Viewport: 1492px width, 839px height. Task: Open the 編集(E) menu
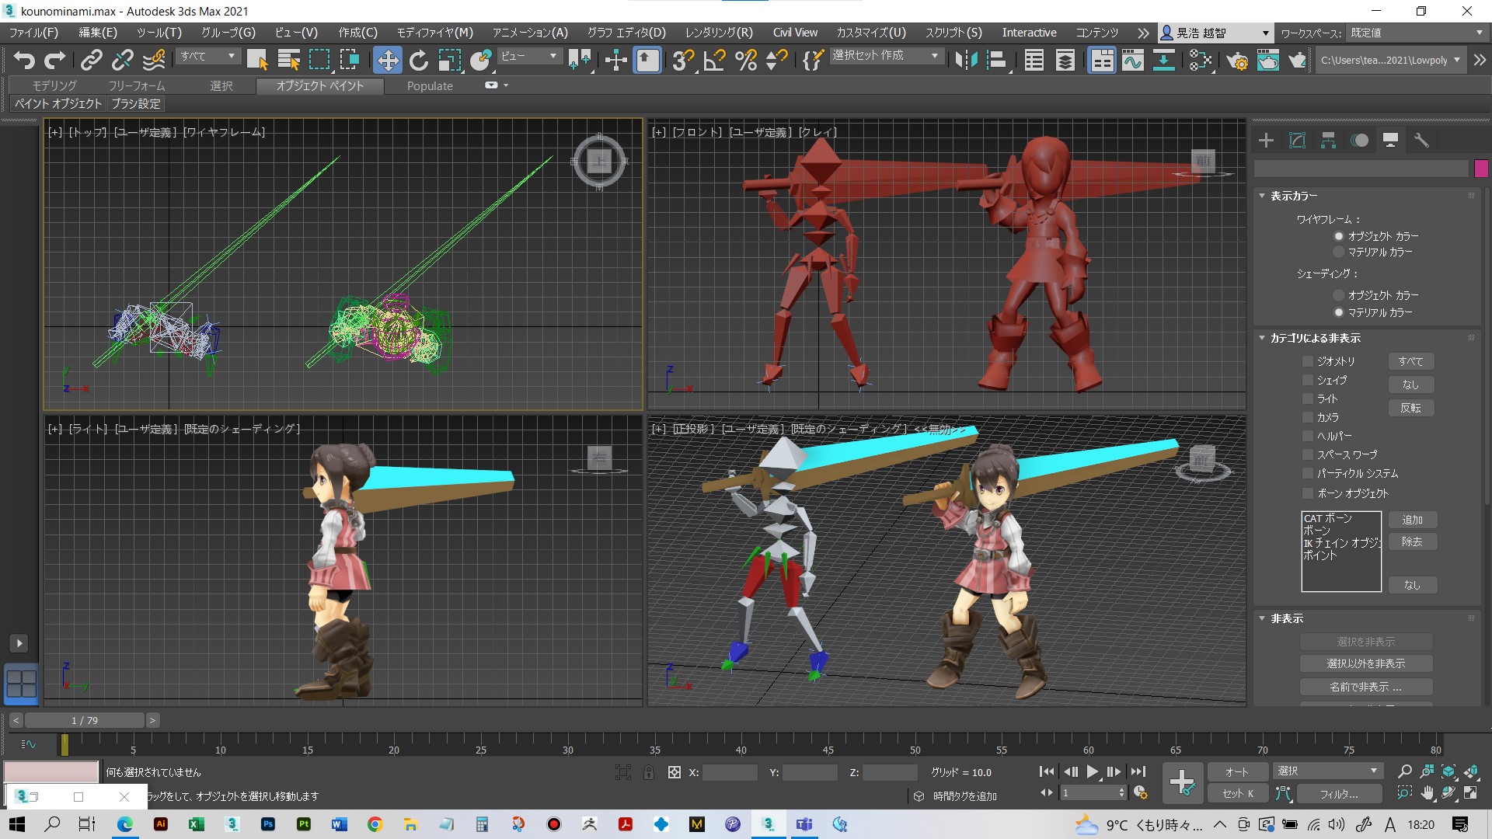pyautogui.click(x=98, y=33)
